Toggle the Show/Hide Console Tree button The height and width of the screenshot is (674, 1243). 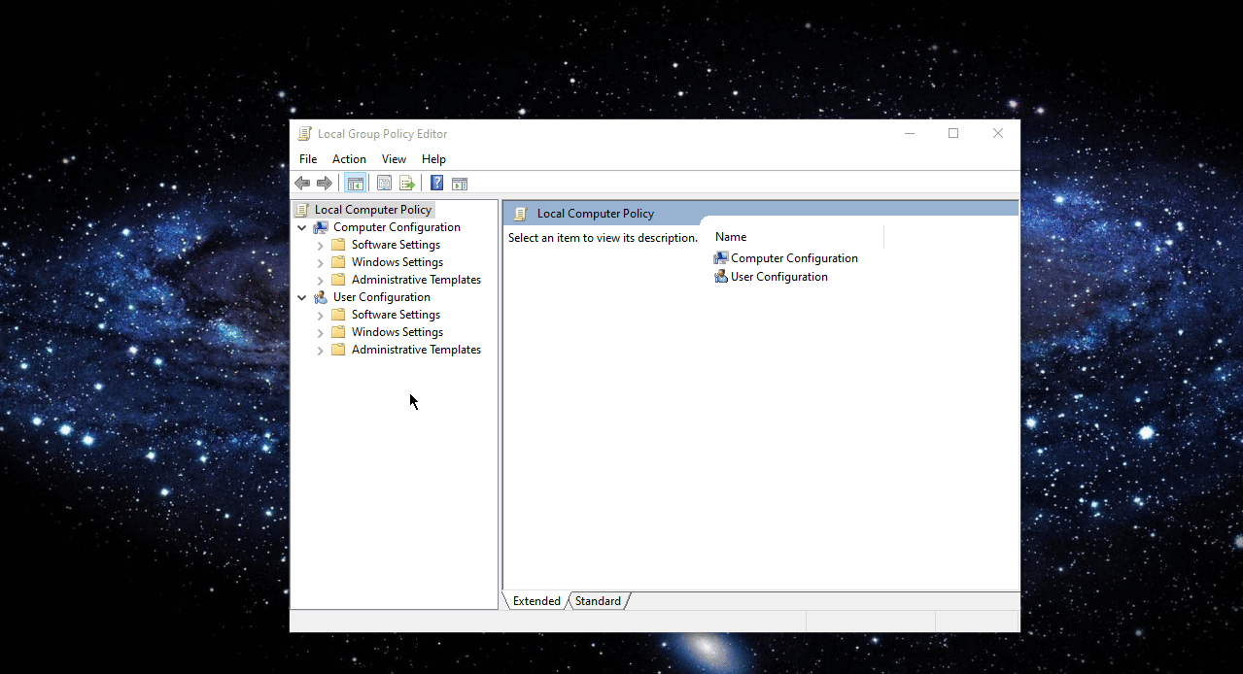click(x=356, y=183)
